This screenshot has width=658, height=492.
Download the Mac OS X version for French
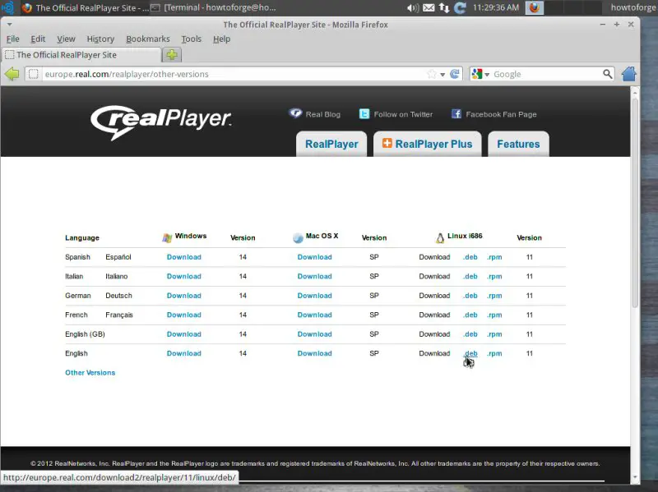point(314,315)
